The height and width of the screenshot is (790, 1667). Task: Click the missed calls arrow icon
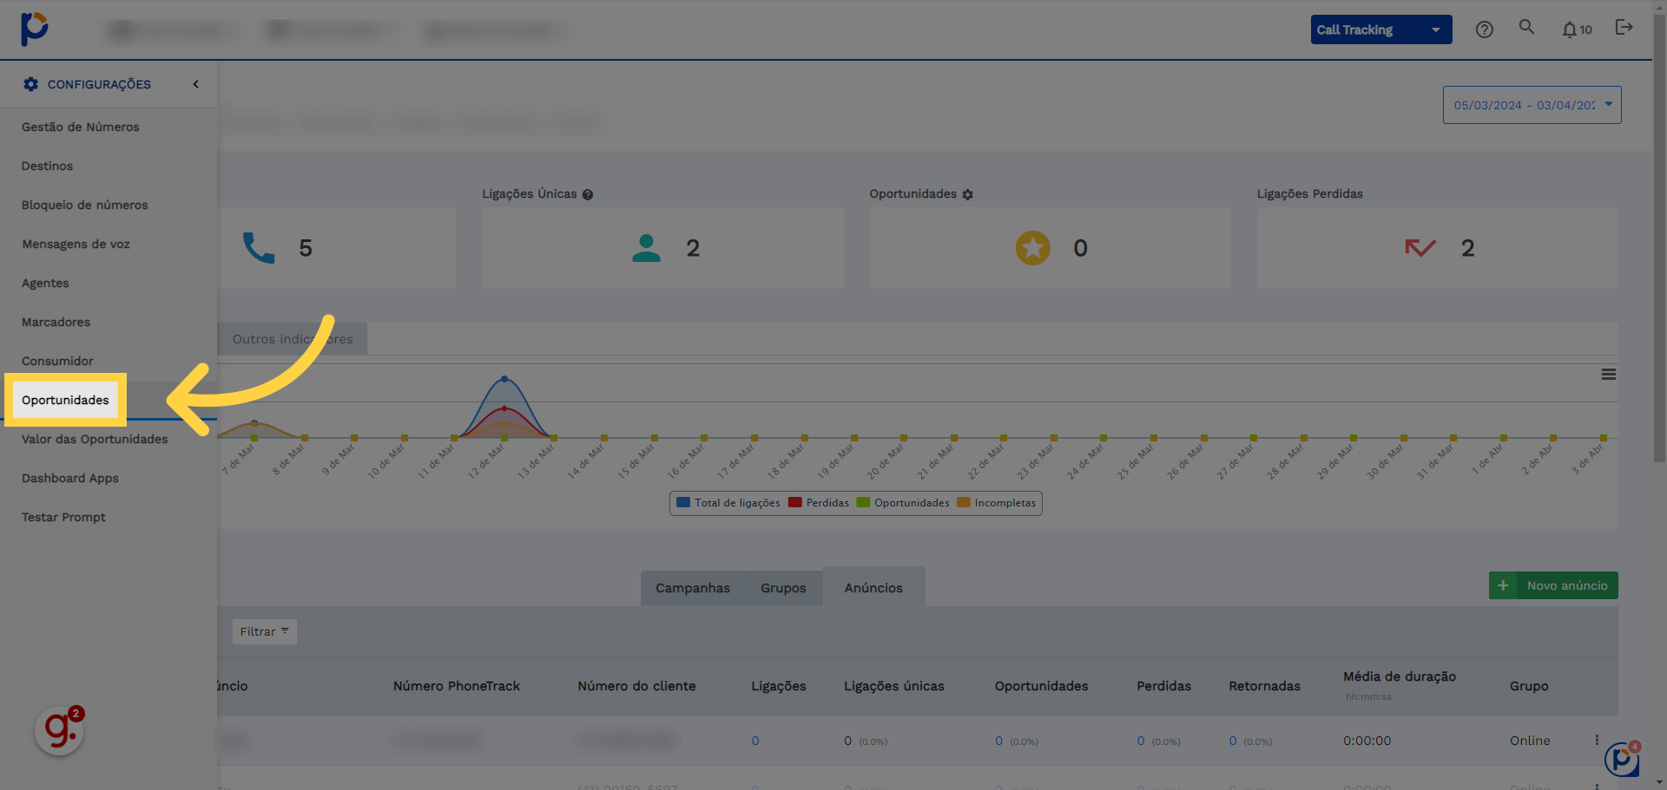click(1420, 248)
